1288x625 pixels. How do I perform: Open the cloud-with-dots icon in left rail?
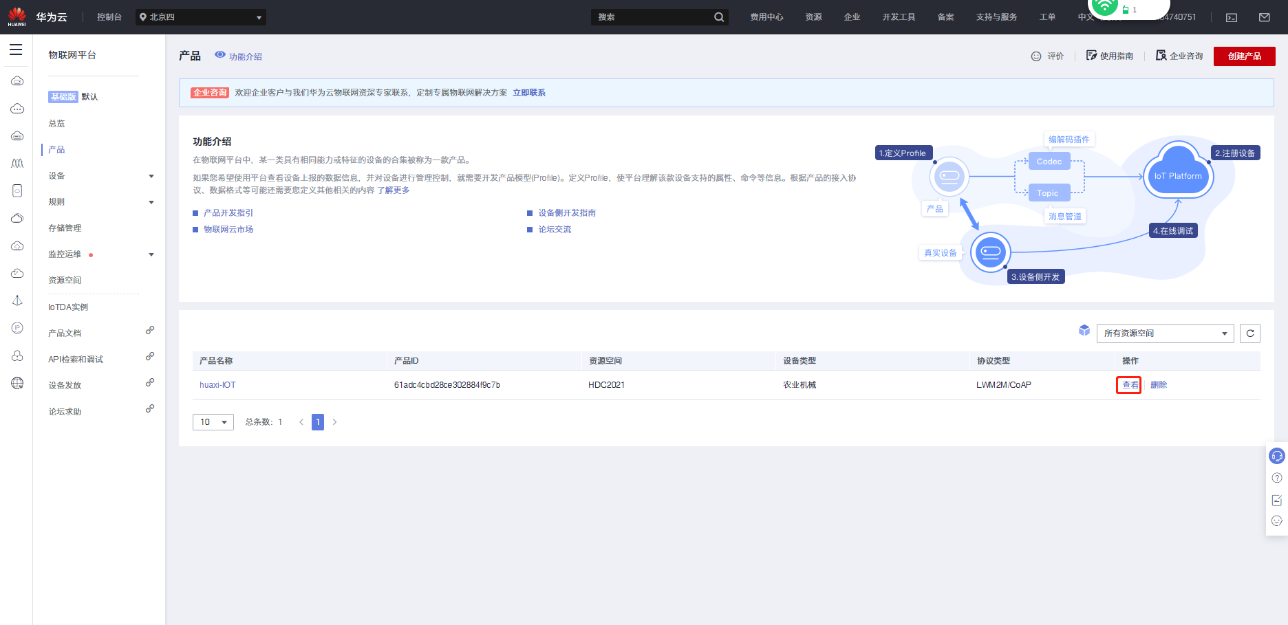17,109
